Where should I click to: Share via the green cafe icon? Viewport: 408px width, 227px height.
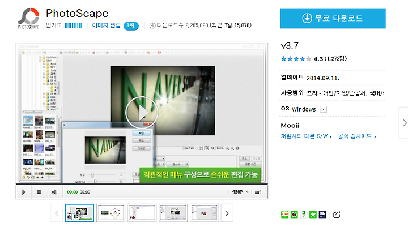coord(294,215)
